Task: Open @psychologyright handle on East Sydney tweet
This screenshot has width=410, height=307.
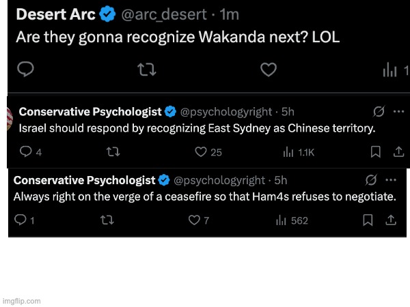Action: click(x=226, y=112)
